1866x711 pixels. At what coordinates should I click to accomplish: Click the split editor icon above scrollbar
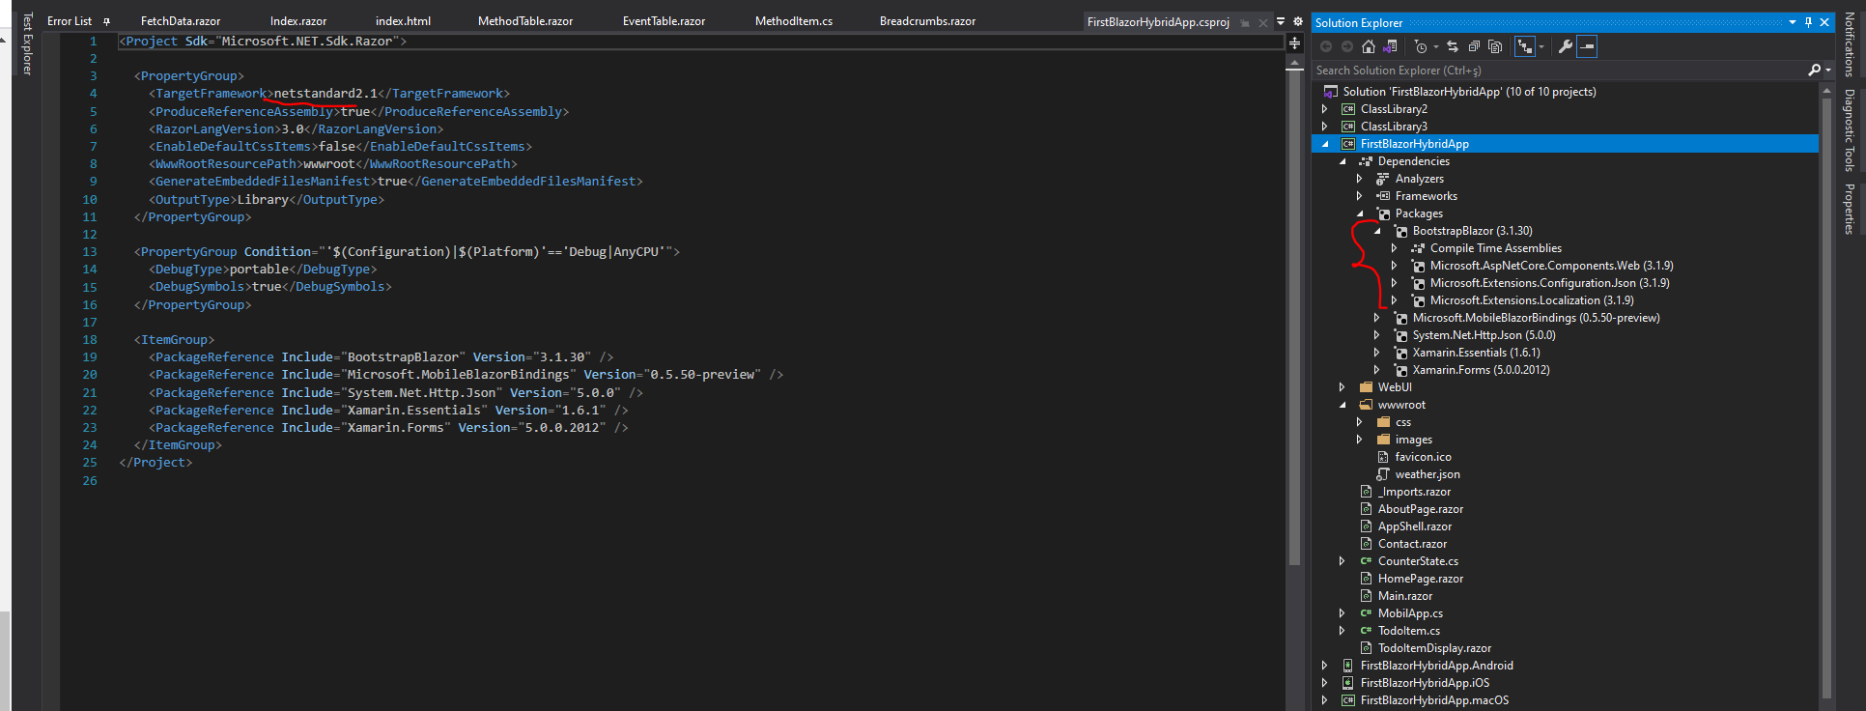pos(1295,43)
